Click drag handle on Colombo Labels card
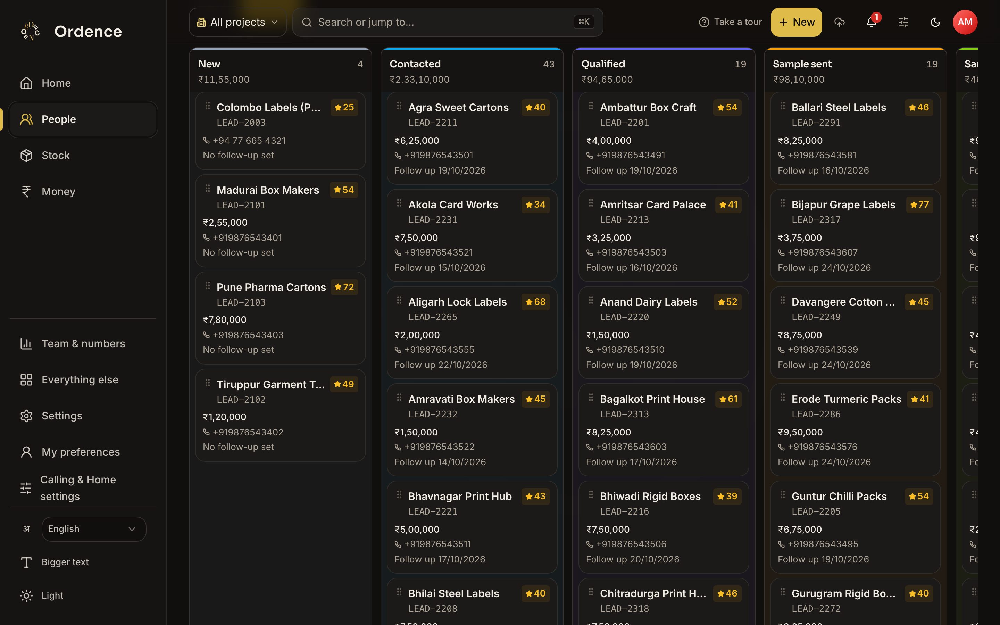This screenshot has height=625, width=1000. [207, 106]
